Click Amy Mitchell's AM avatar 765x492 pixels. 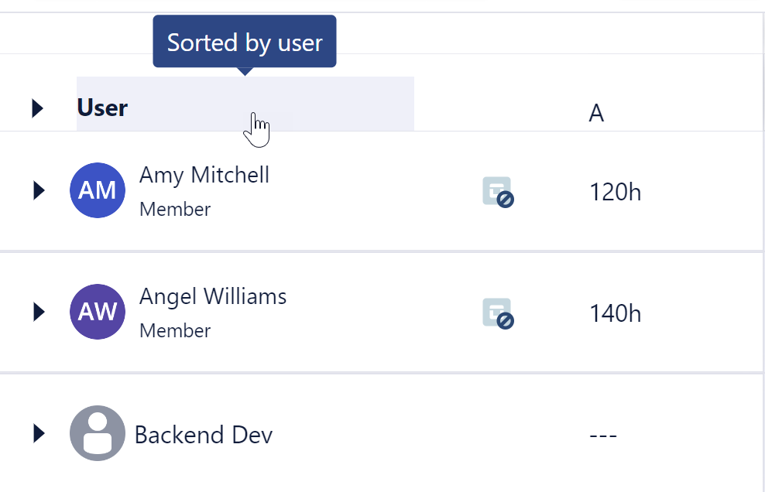(98, 190)
